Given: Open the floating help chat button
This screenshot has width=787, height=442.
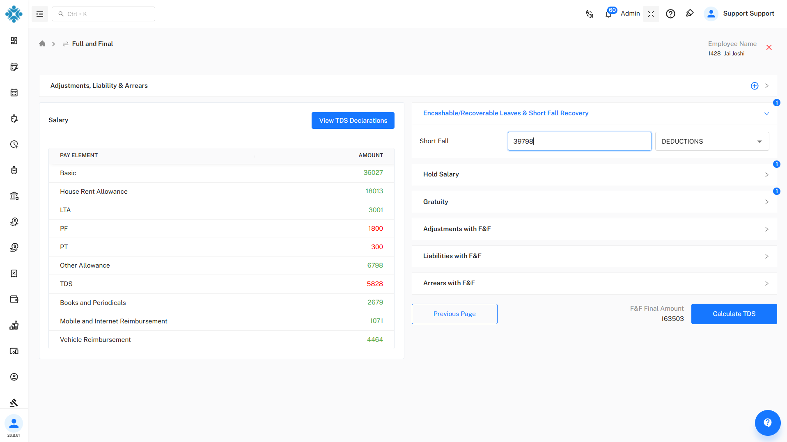Looking at the screenshot, I should (767, 423).
